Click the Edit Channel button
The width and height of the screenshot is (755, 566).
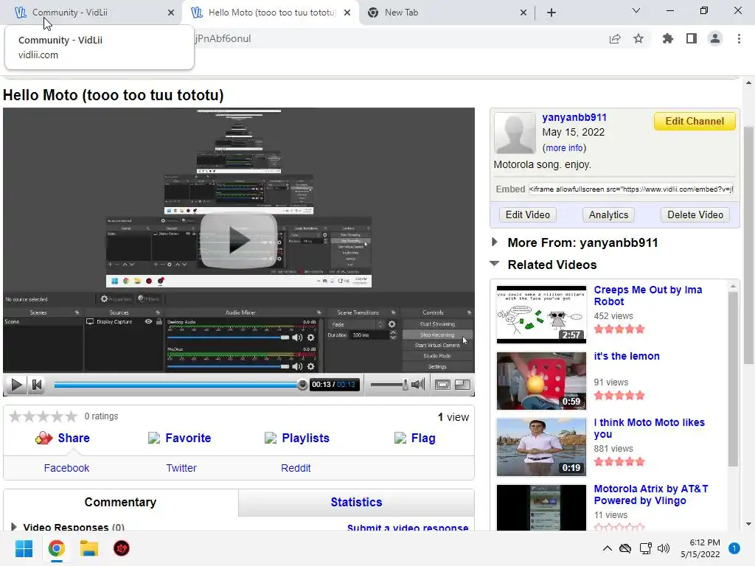[x=695, y=122]
